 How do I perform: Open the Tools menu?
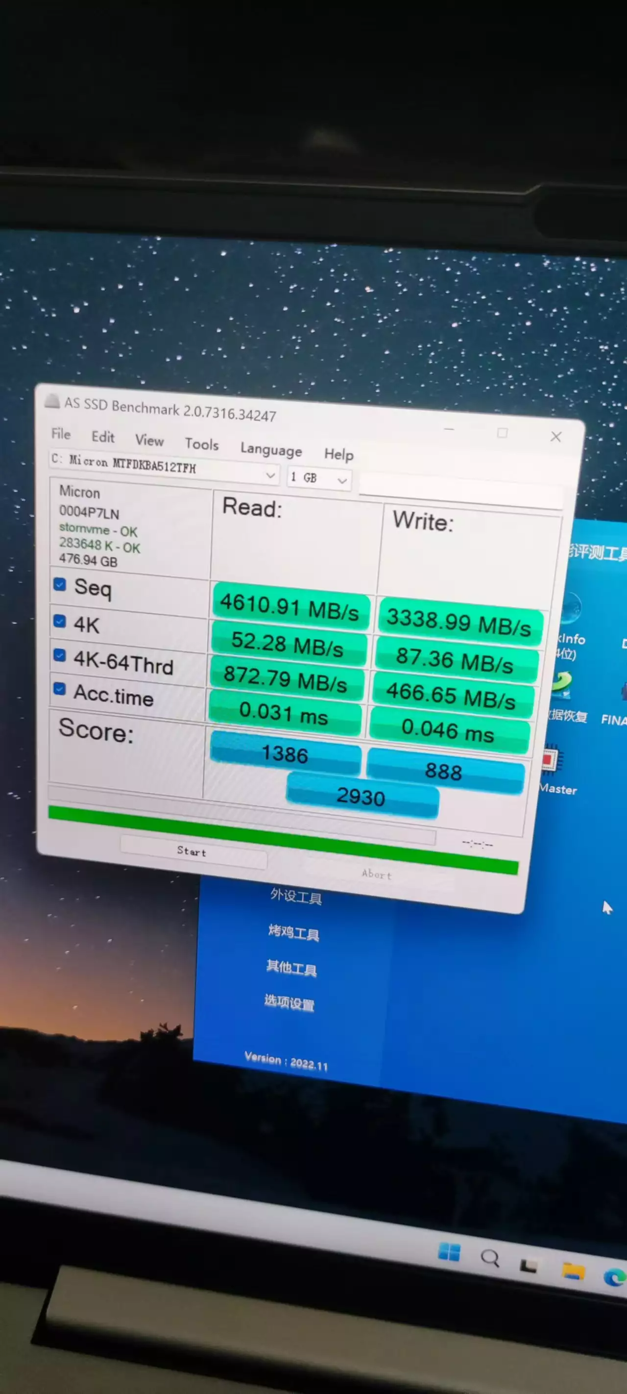[202, 444]
